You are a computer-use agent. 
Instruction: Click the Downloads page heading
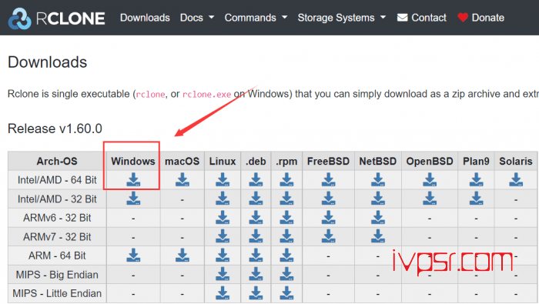[x=48, y=62]
